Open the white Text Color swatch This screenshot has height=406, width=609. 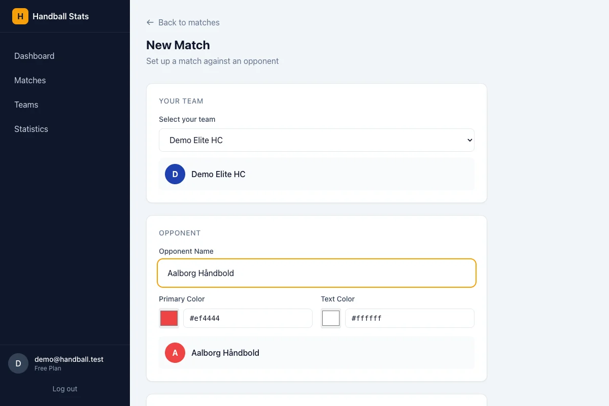coord(331,318)
